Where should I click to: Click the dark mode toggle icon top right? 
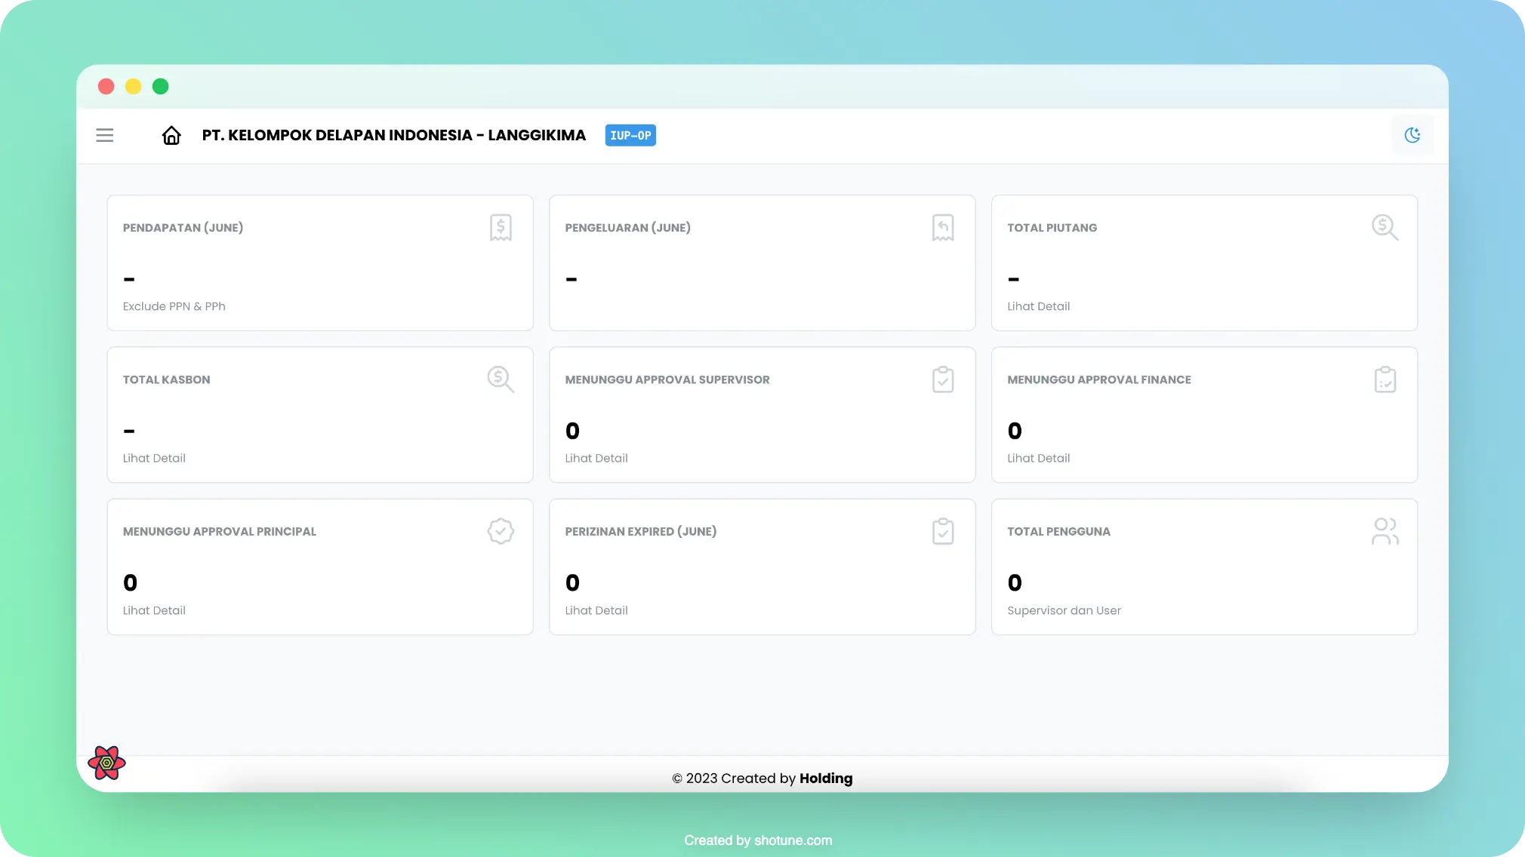[x=1412, y=135]
